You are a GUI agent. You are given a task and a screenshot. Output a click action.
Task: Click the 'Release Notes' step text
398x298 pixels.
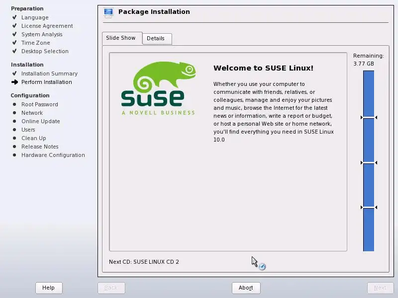(x=40, y=147)
